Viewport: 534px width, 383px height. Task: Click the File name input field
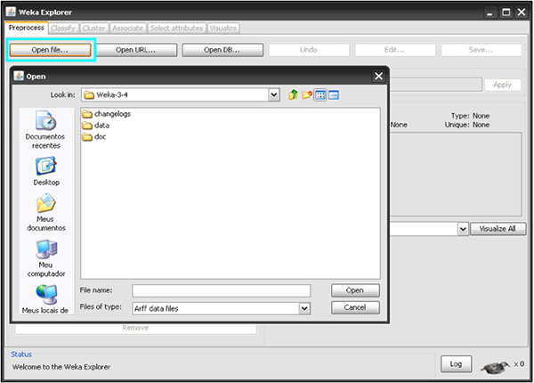pyautogui.click(x=222, y=290)
